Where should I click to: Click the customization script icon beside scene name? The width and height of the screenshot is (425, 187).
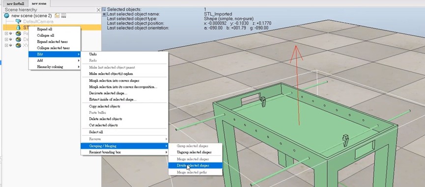64,16
